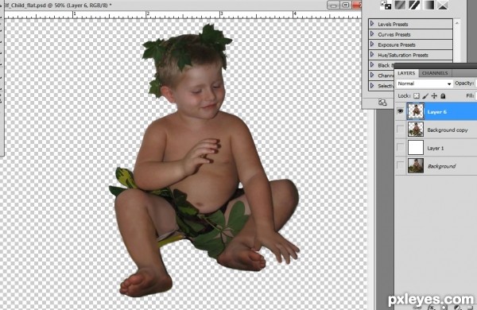Hide Layer 6 using its eye icon

tap(401, 111)
